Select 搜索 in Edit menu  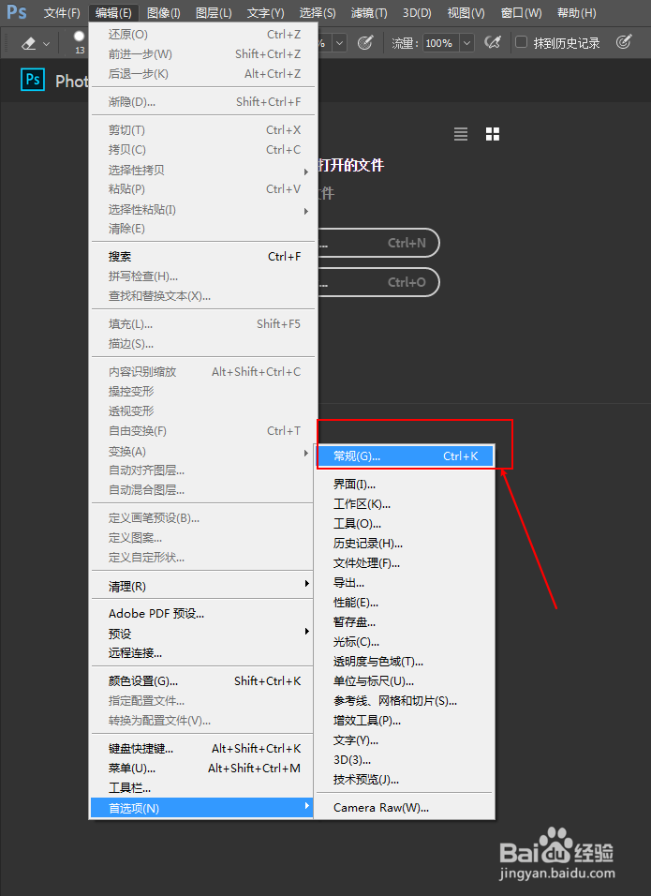[x=202, y=257]
